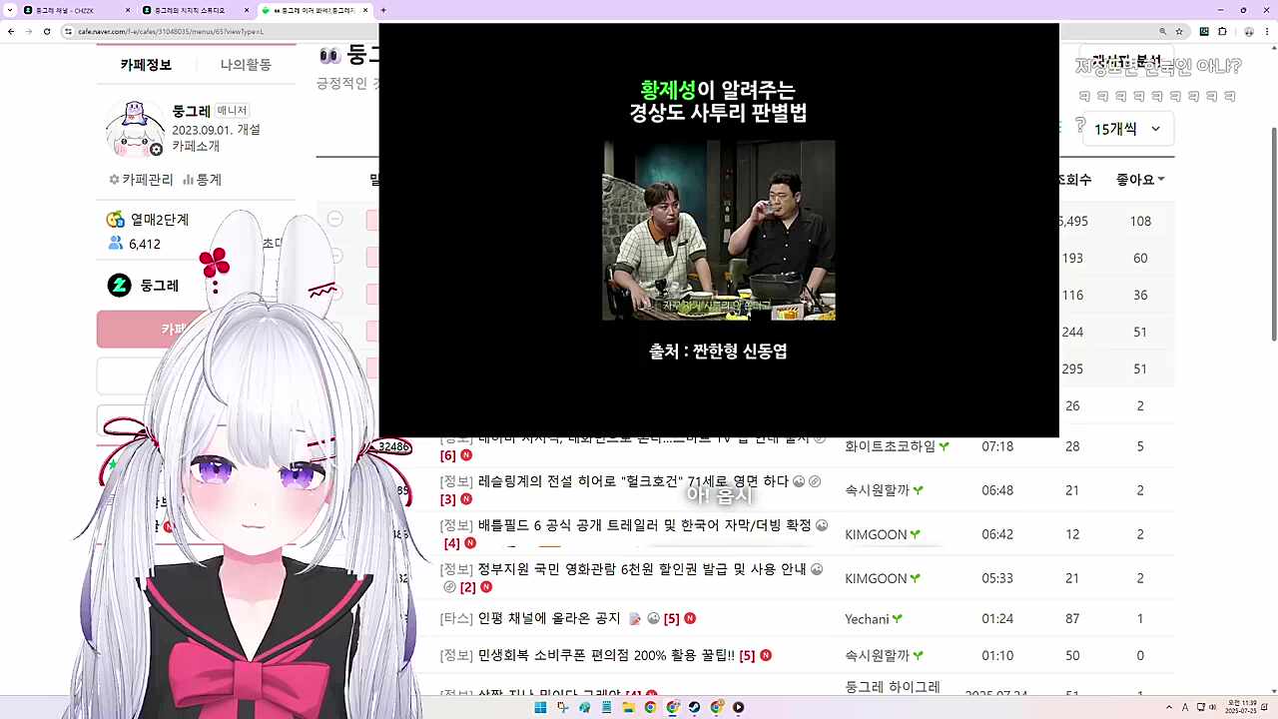
Task: Click the video thumbnail in the overlay
Action: pyautogui.click(x=719, y=230)
